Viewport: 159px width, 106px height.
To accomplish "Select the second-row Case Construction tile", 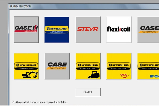I will pyautogui.click(x=57, y=66).
